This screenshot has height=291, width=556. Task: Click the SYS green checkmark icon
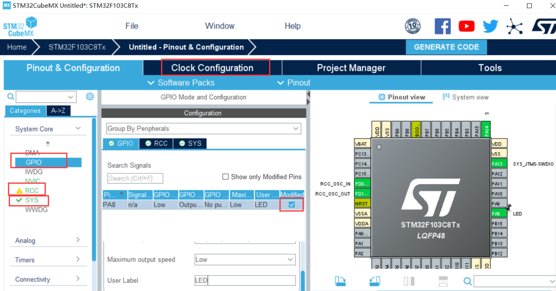(x=19, y=200)
